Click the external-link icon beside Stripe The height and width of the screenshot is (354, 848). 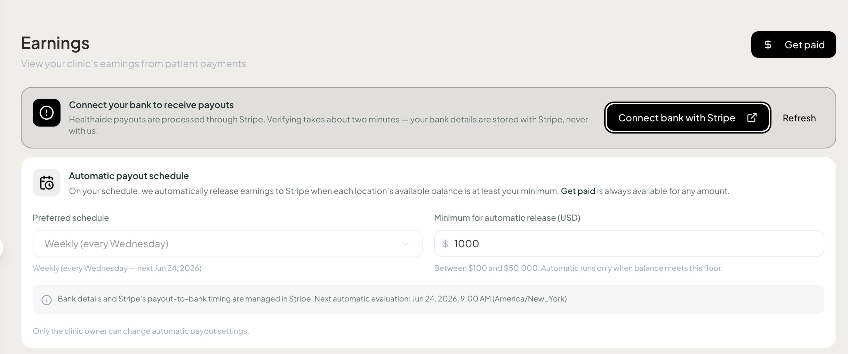pyautogui.click(x=752, y=118)
